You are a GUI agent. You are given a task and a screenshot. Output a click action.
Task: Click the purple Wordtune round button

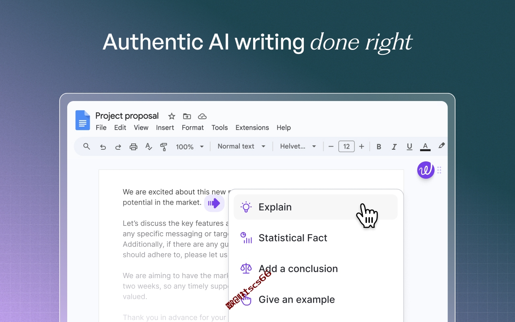coord(426,170)
